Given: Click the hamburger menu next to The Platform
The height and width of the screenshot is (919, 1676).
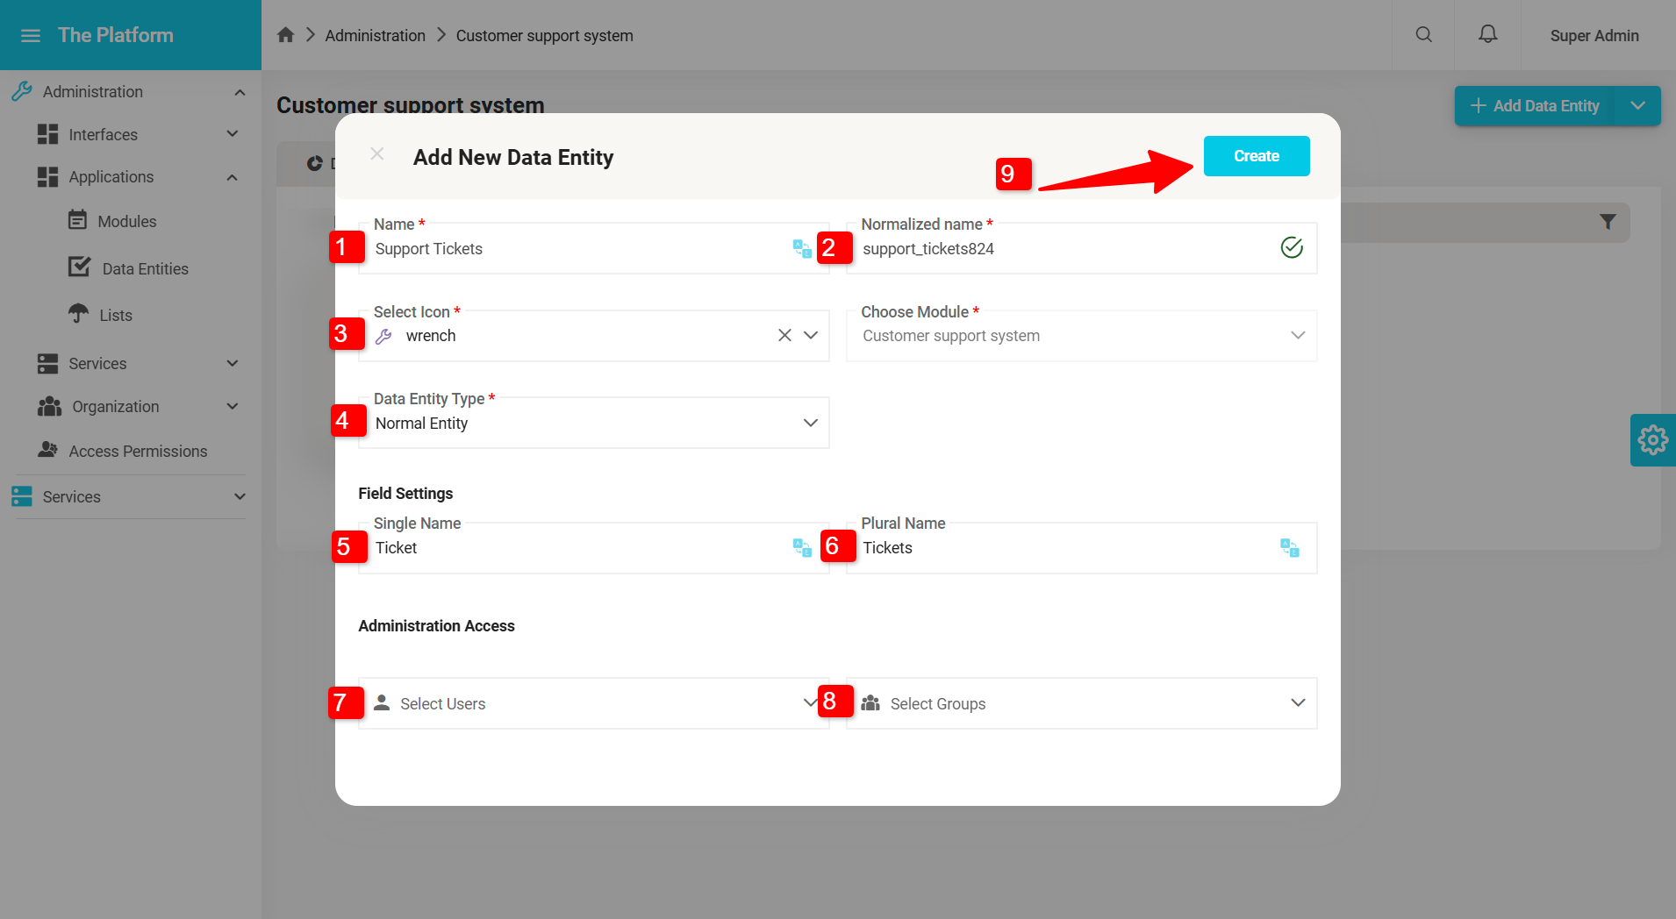Looking at the screenshot, I should click(31, 35).
